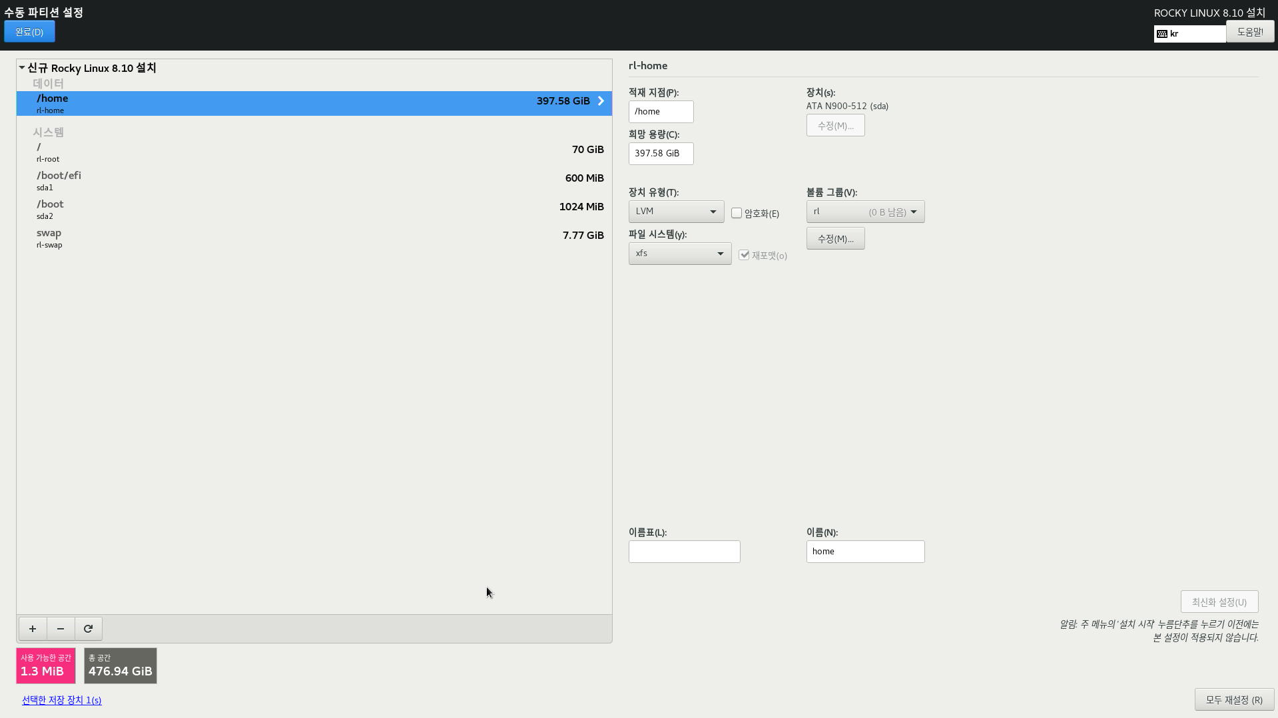
Task: Click the arrow chevron on the /home row
Action: coord(601,101)
